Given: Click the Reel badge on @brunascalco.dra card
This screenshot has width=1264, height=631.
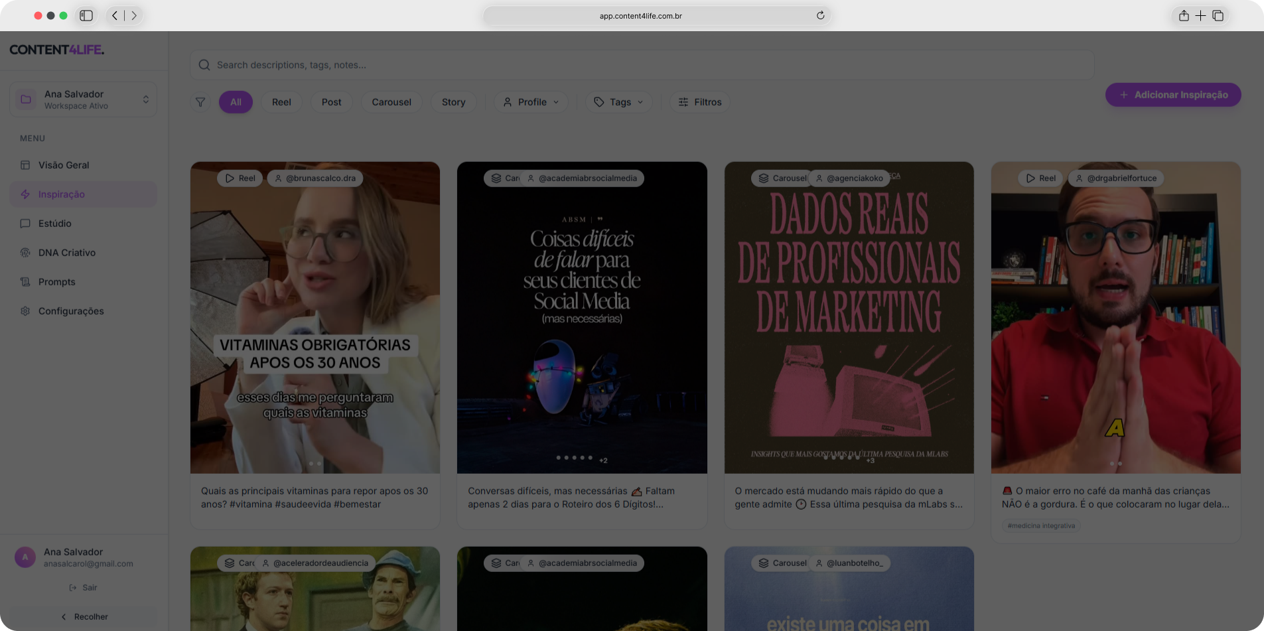Looking at the screenshot, I should click(240, 178).
